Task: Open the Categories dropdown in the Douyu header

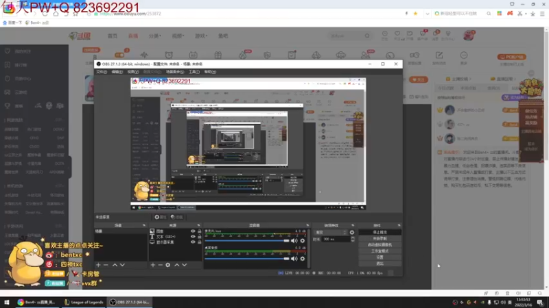Action: [155, 36]
